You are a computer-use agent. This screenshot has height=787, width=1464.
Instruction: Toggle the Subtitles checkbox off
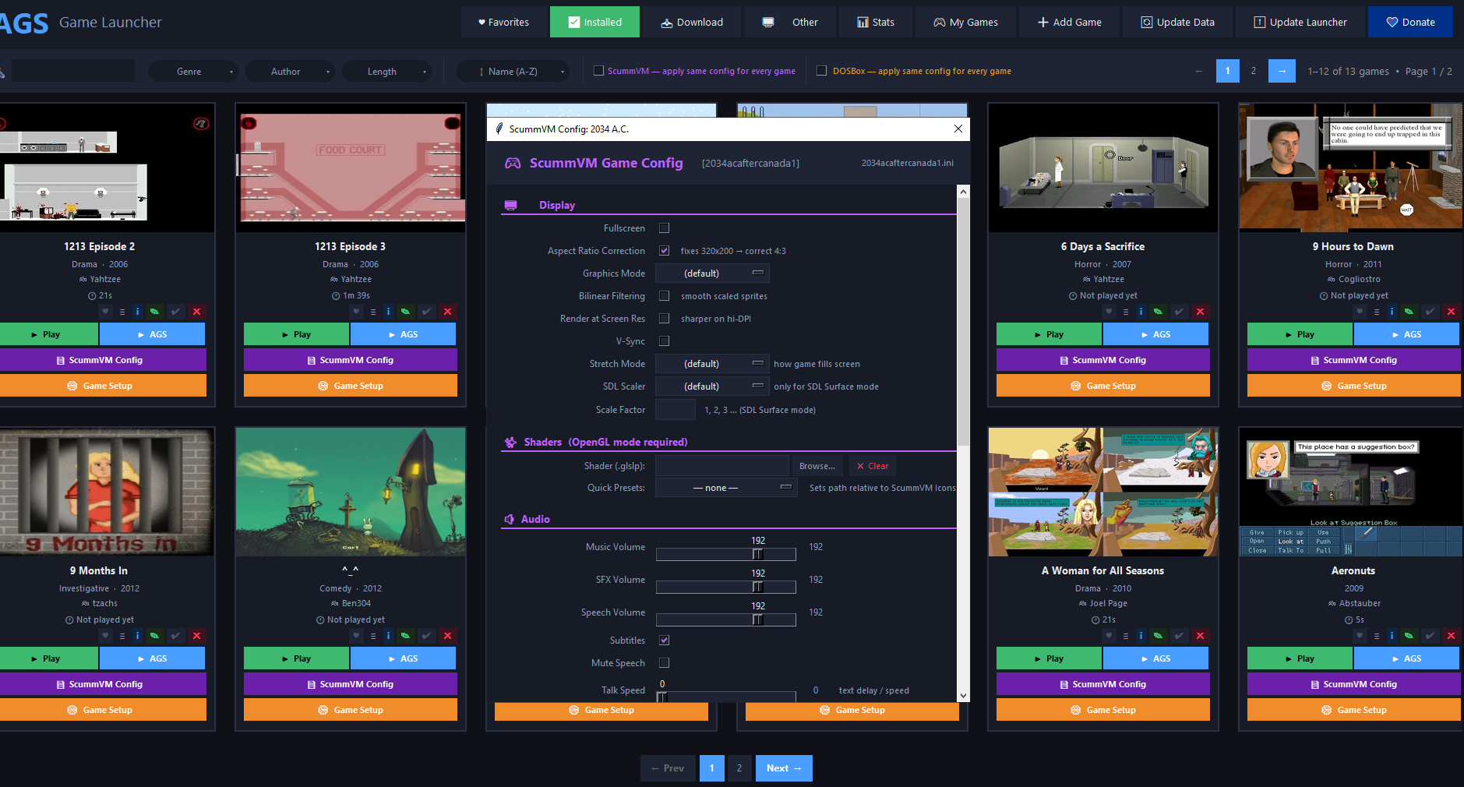point(665,641)
